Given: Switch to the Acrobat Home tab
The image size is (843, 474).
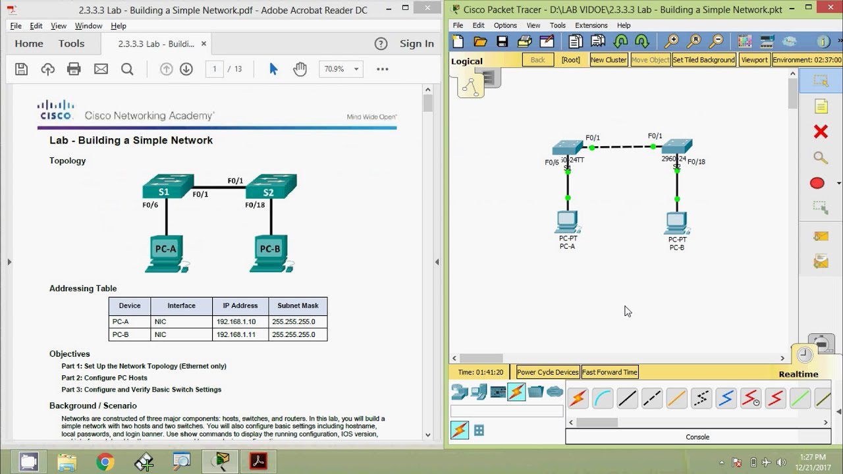Looking at the screenshot, I should tap(29, 43).
